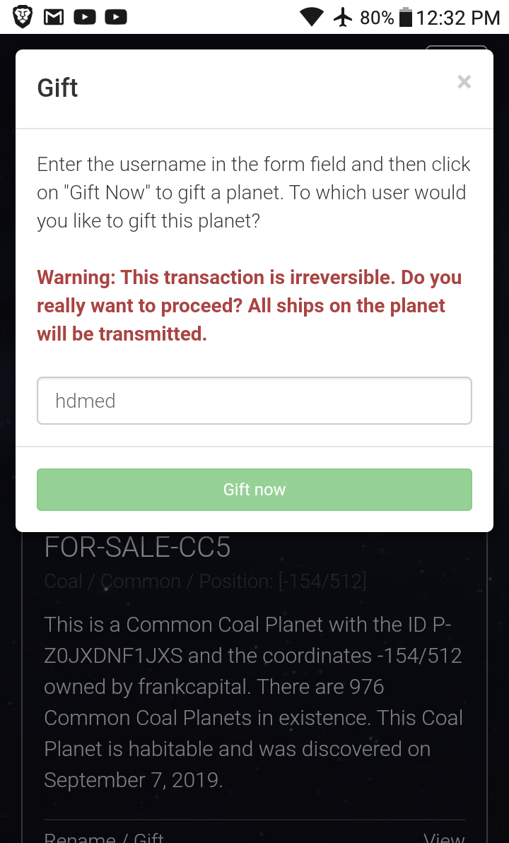Close the Gift dialog with the X
The image size is (509, 843).
coord(464,82)
